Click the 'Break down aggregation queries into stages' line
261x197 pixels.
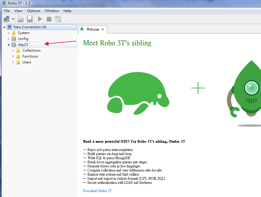[115, 162]
